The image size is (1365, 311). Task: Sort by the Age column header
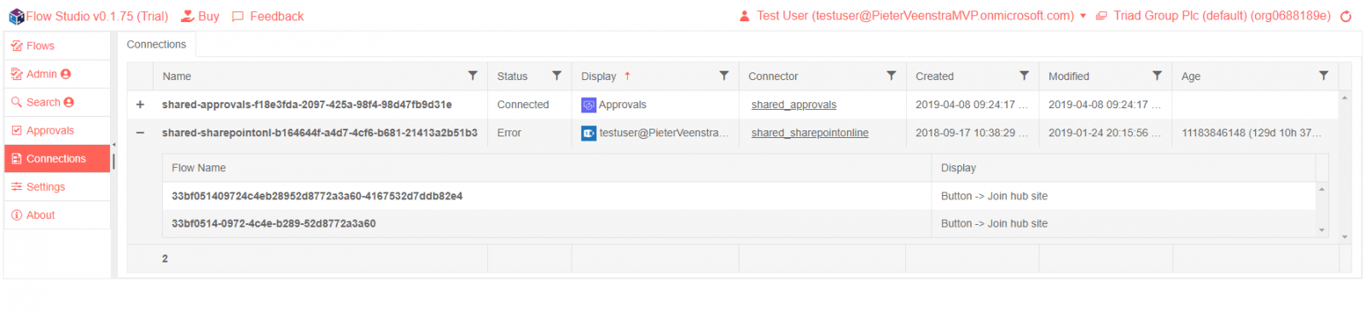click(1191, 76)
